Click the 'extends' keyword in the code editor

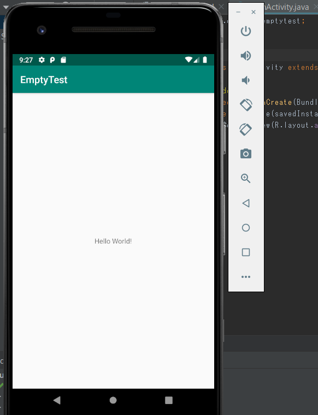point(303,68)
